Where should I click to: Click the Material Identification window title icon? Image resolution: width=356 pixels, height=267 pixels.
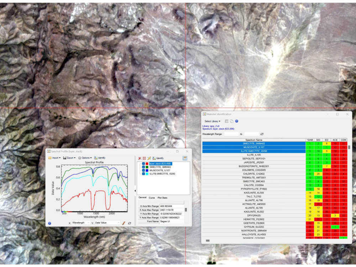[x=204, y=114]
